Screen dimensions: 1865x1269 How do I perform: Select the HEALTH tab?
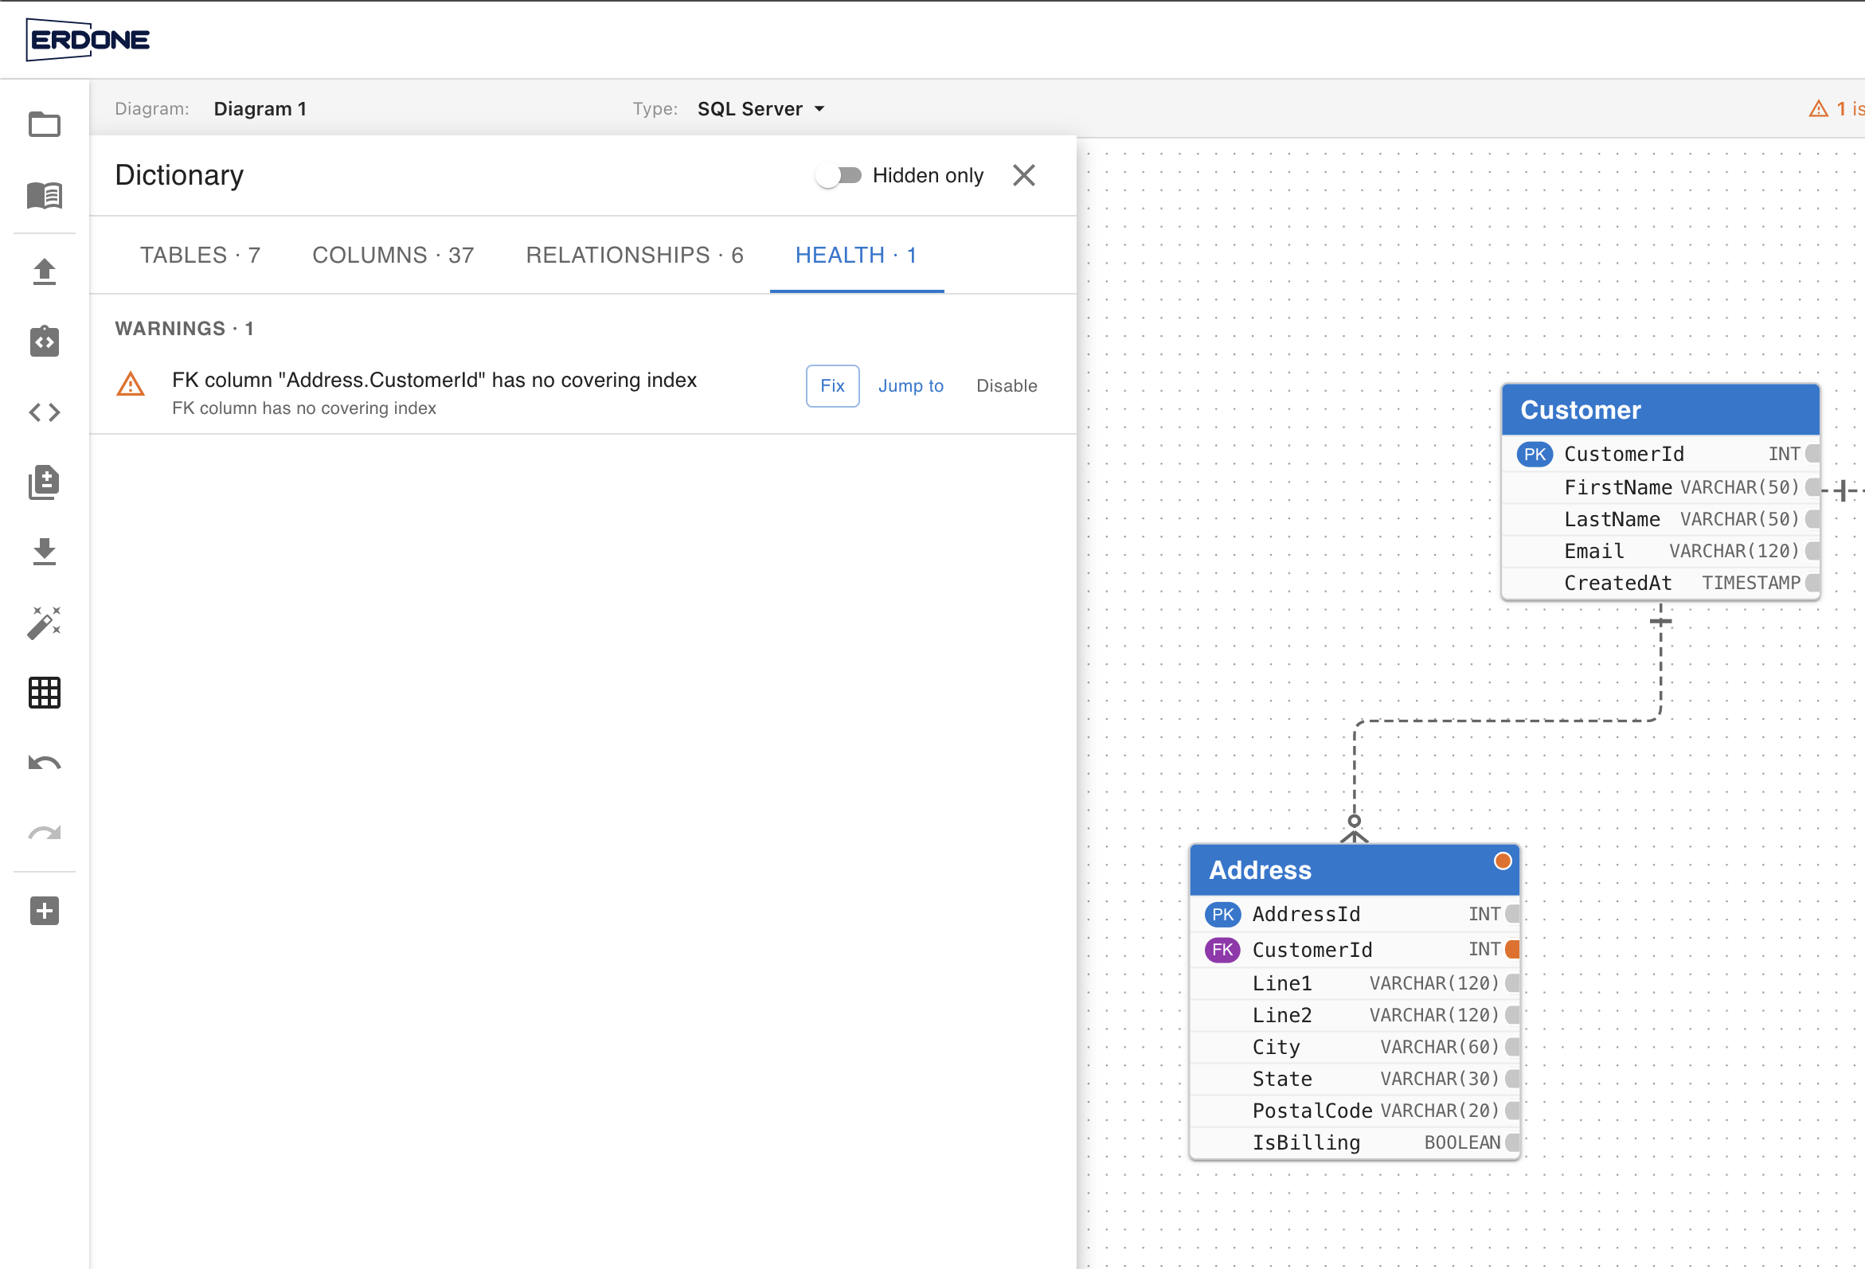(x=856, y=255)
